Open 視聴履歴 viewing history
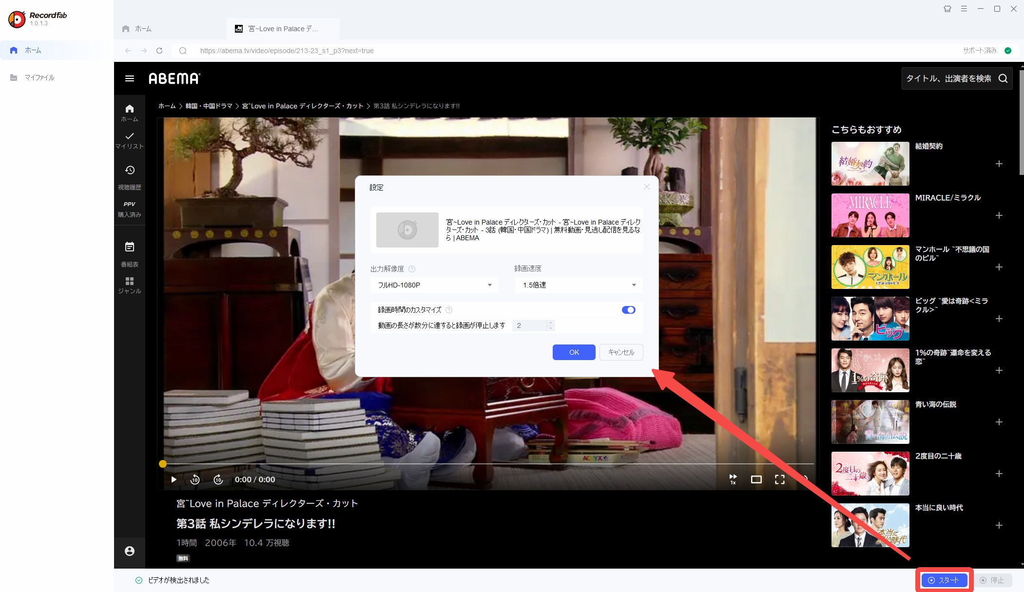The image size is (1024, 592). 130,177
